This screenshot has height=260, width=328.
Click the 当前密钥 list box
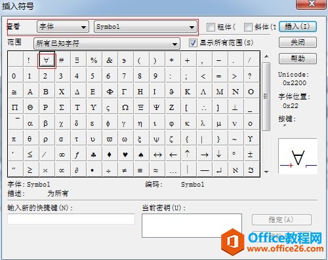coord(192,225)
